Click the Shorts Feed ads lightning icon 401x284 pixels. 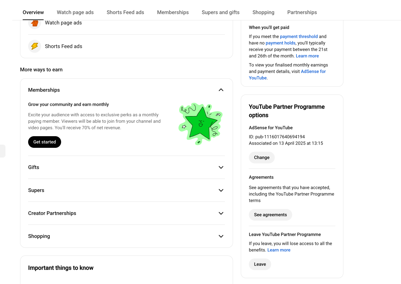[x=35, y=46]
